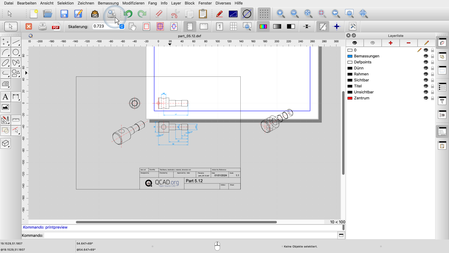Click the Undo arrow icon

128,14
